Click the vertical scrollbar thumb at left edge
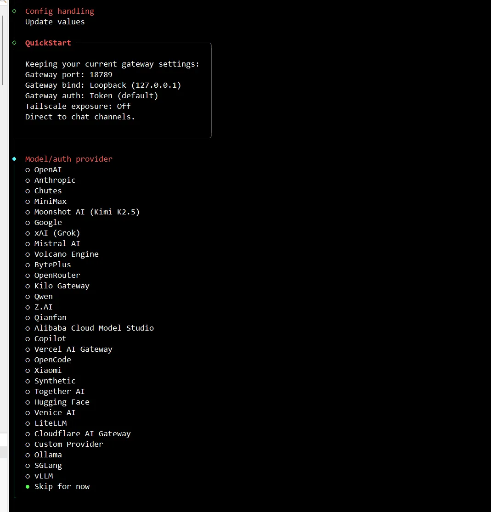491x512 pixels. tap(3, 50)
